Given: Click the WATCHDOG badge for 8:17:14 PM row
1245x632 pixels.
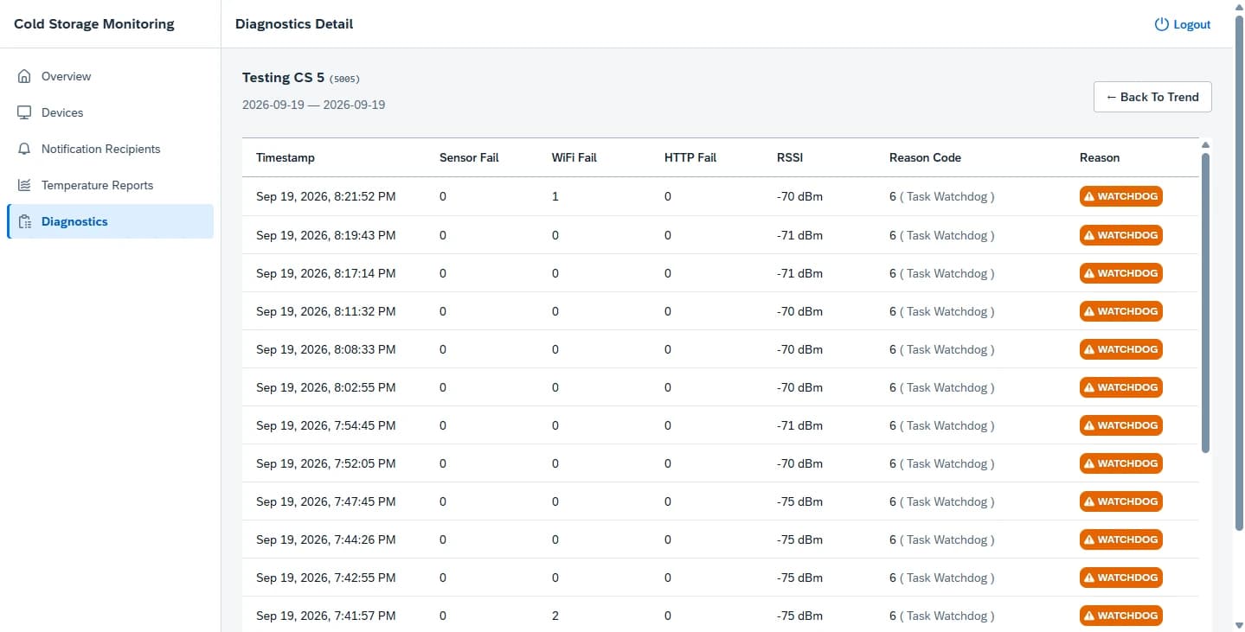Looking at the screenshot, I should tap(1120, 273).
